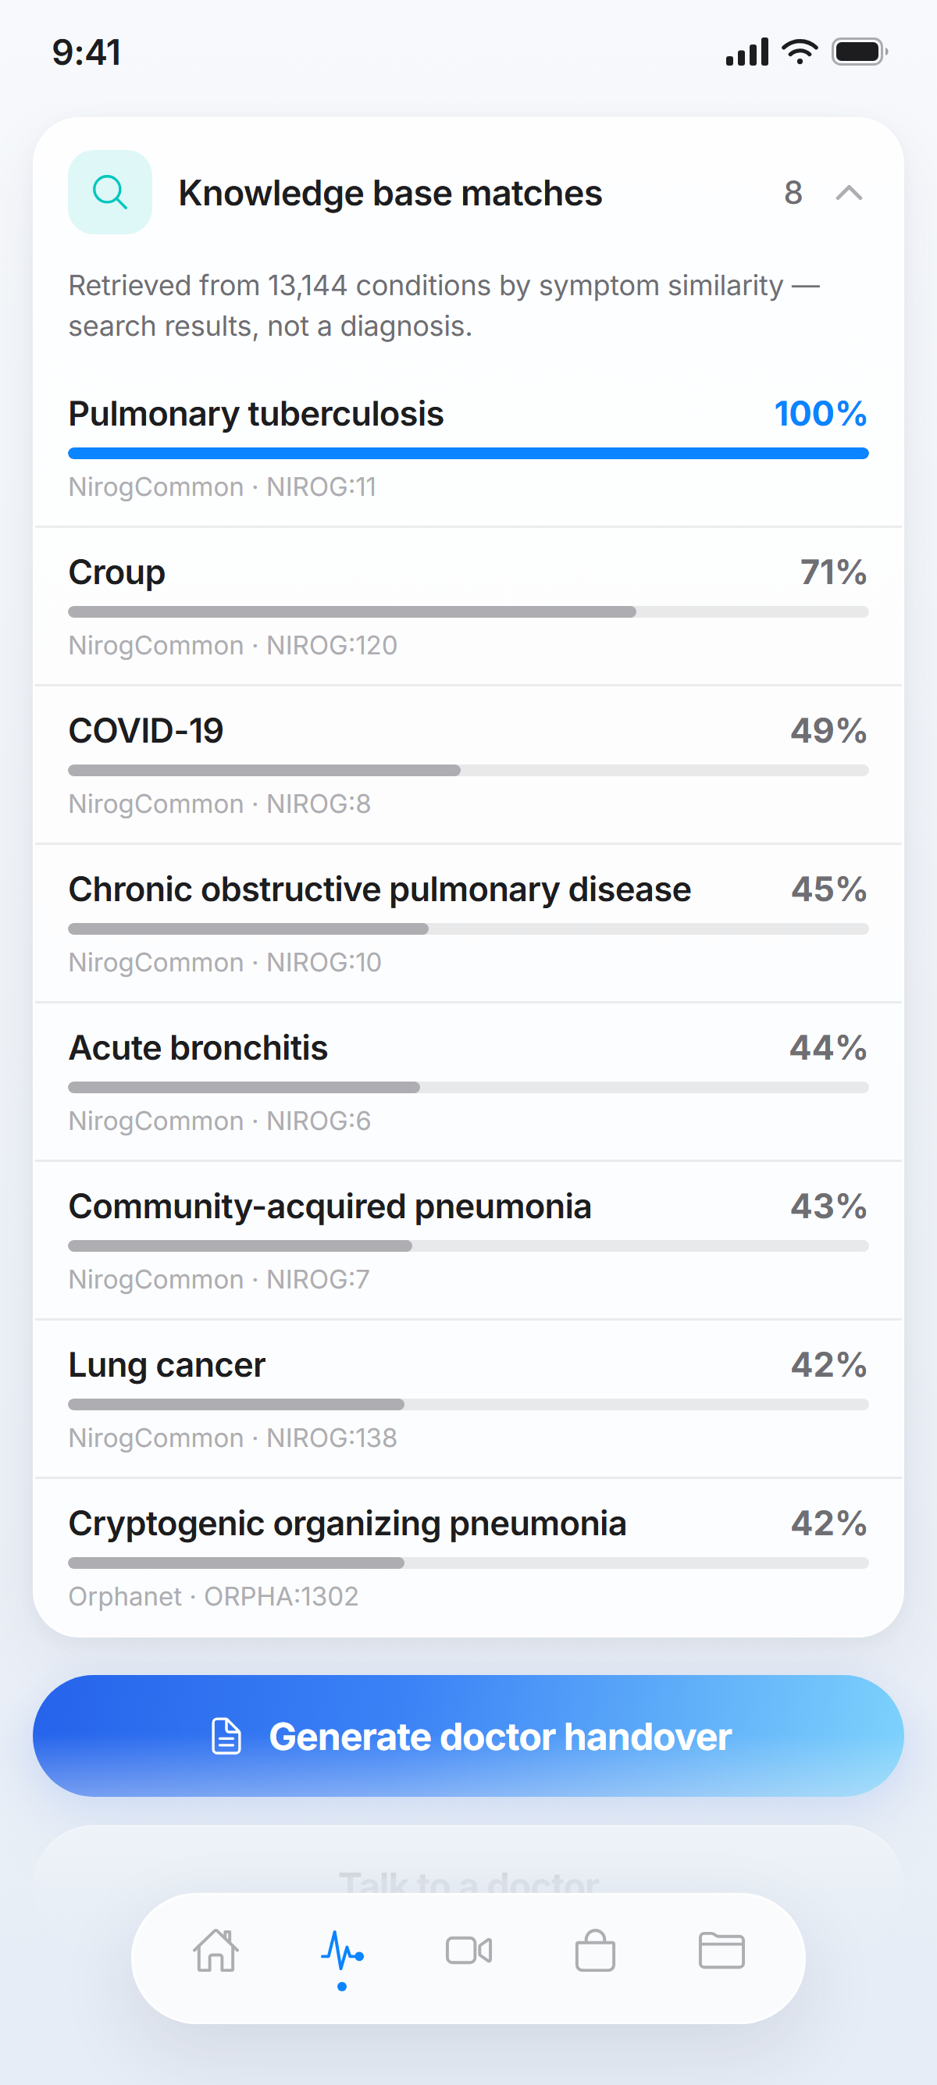The height and width of the screenshot is (2085, 937).
Task: Select the Croup result row
Action: point(468,607)
